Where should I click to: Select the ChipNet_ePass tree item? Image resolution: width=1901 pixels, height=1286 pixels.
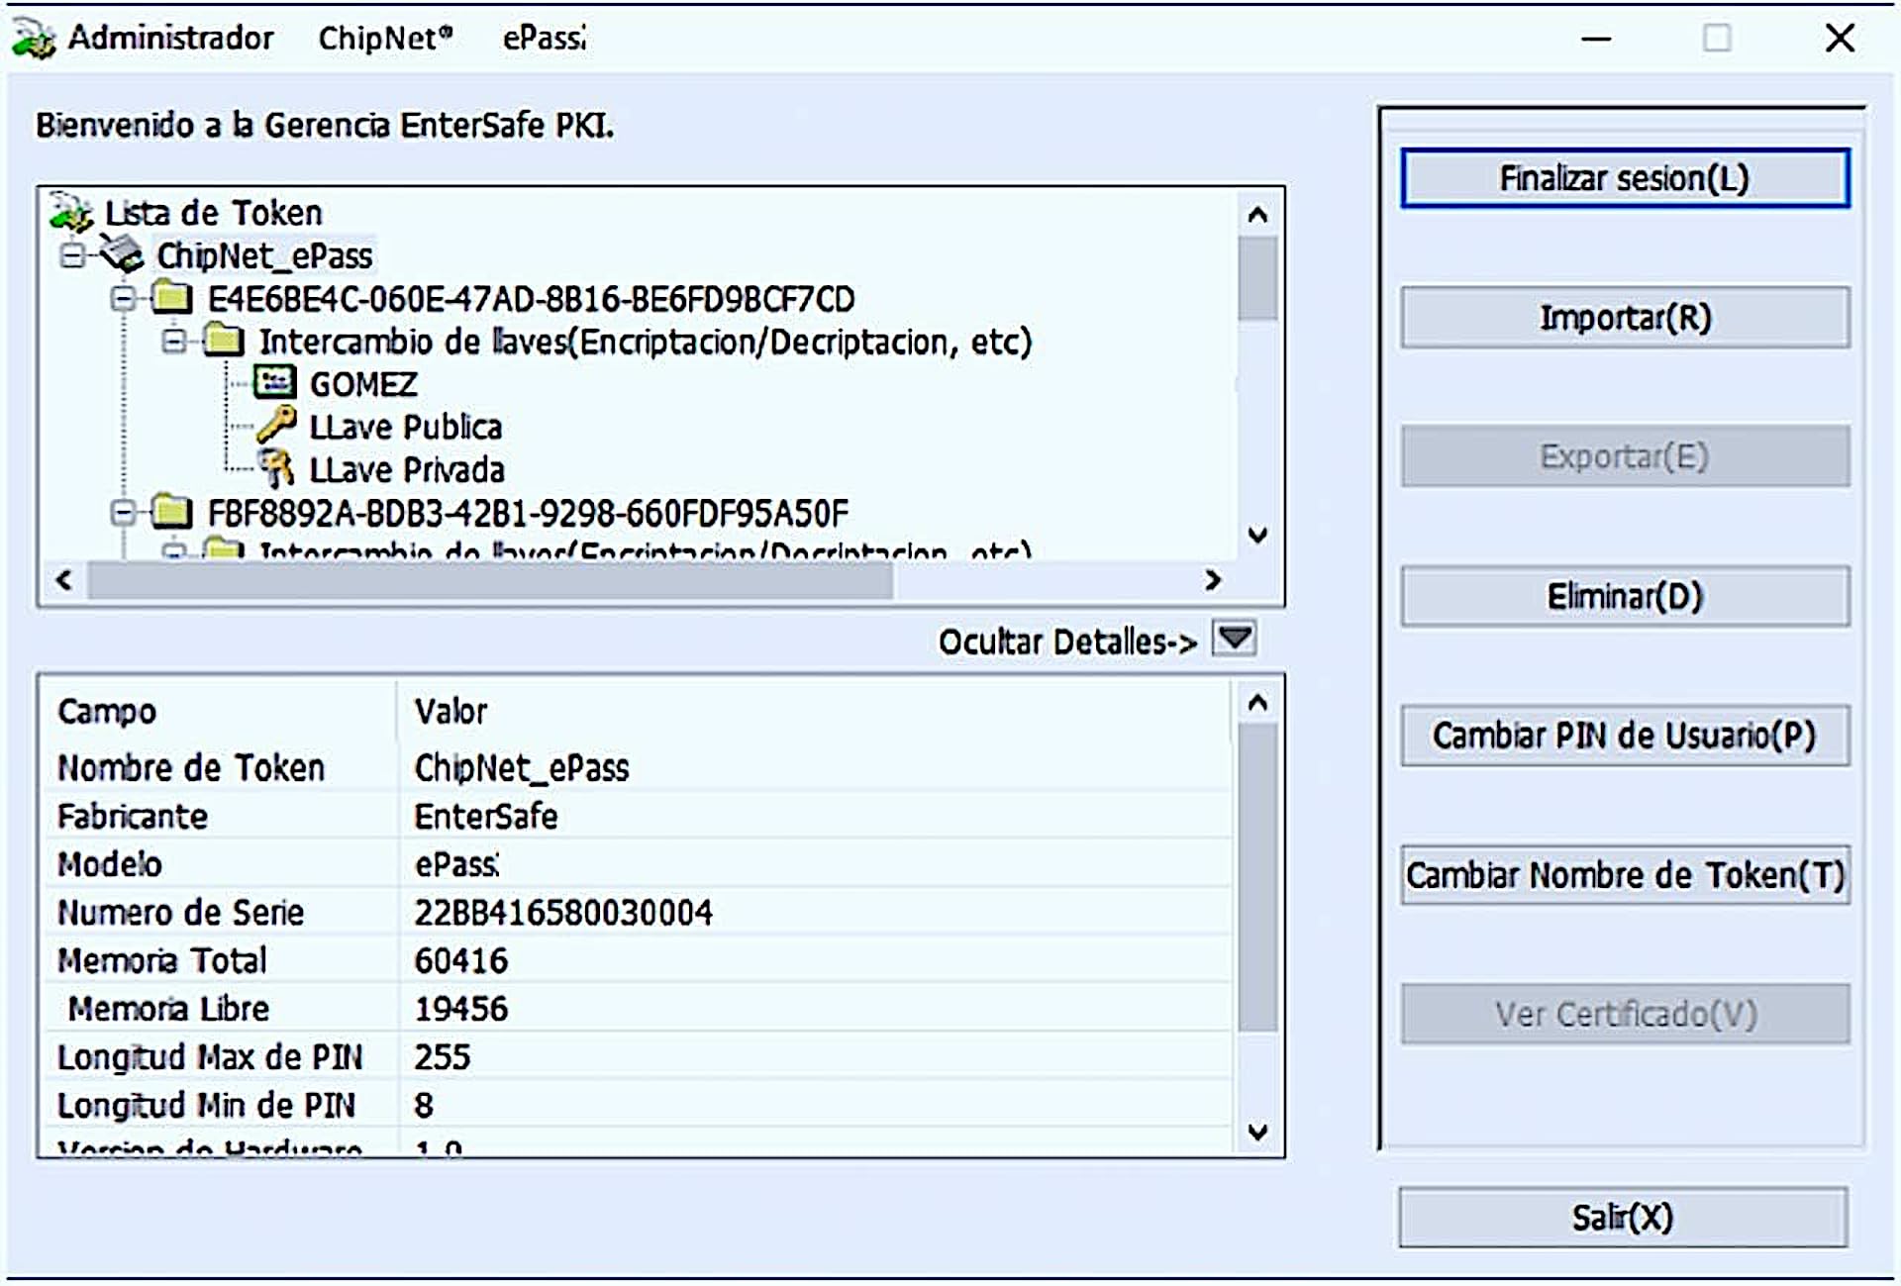click(264, 256)
